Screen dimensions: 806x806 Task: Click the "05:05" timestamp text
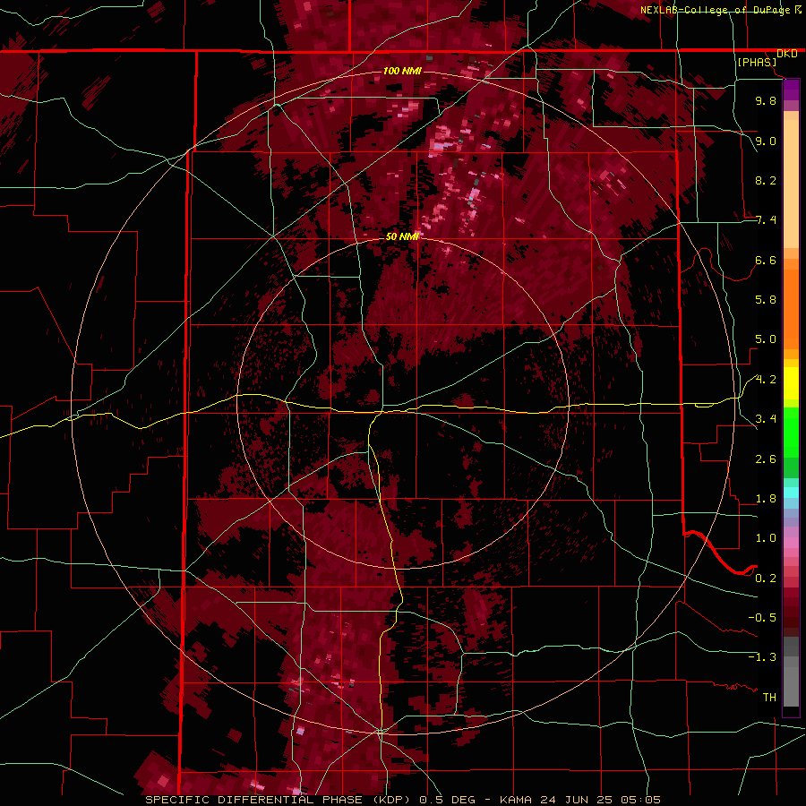[x=640, y=800]
